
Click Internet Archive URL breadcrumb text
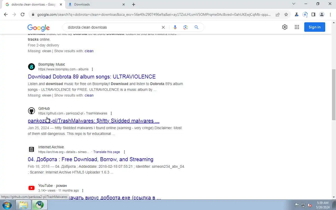click(x=64, y=152)
